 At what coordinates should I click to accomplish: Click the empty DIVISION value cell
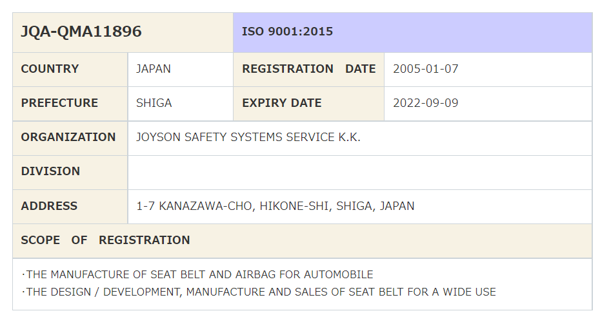coord(359,172)
